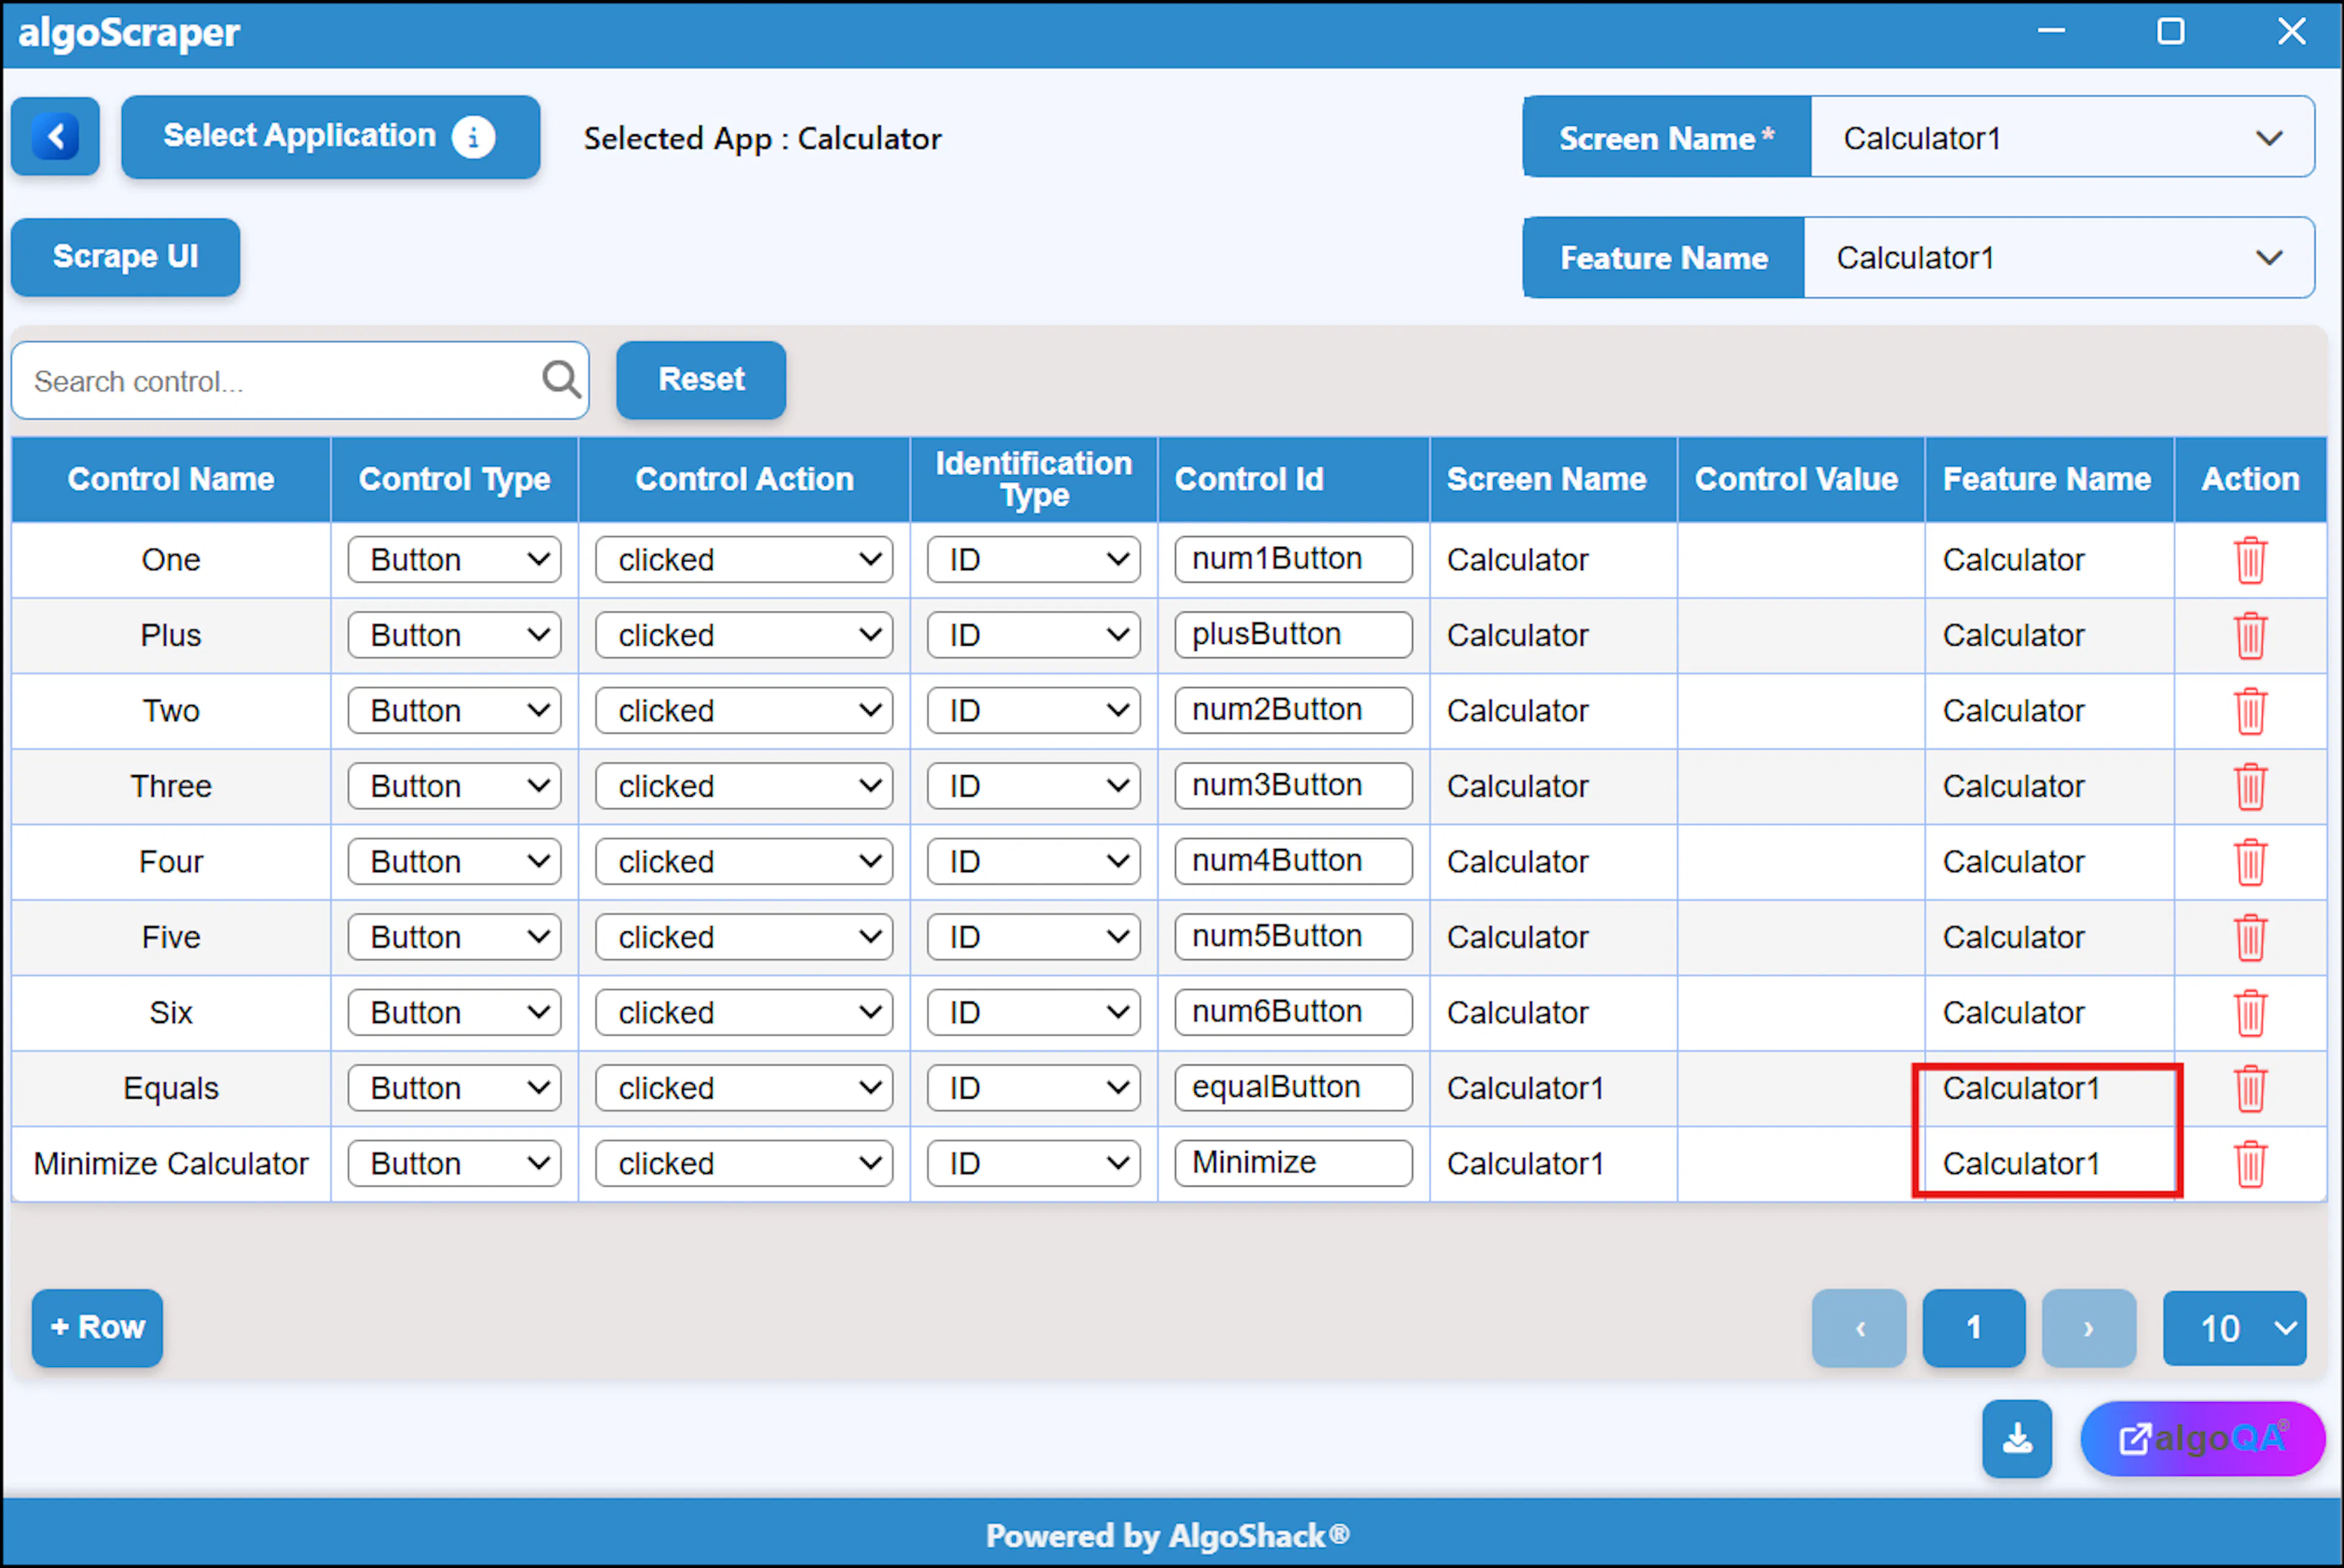Click the Three control name cell
Screen dimensions: 2344x1568
click(171, 786)
